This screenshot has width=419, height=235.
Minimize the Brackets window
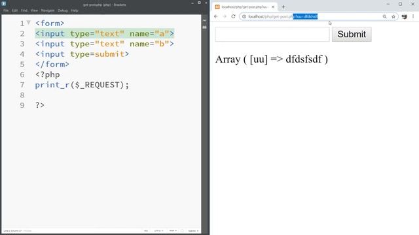coord(192,3)
